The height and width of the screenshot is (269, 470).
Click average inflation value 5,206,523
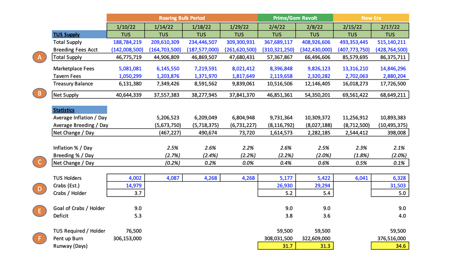click(168, 117)
